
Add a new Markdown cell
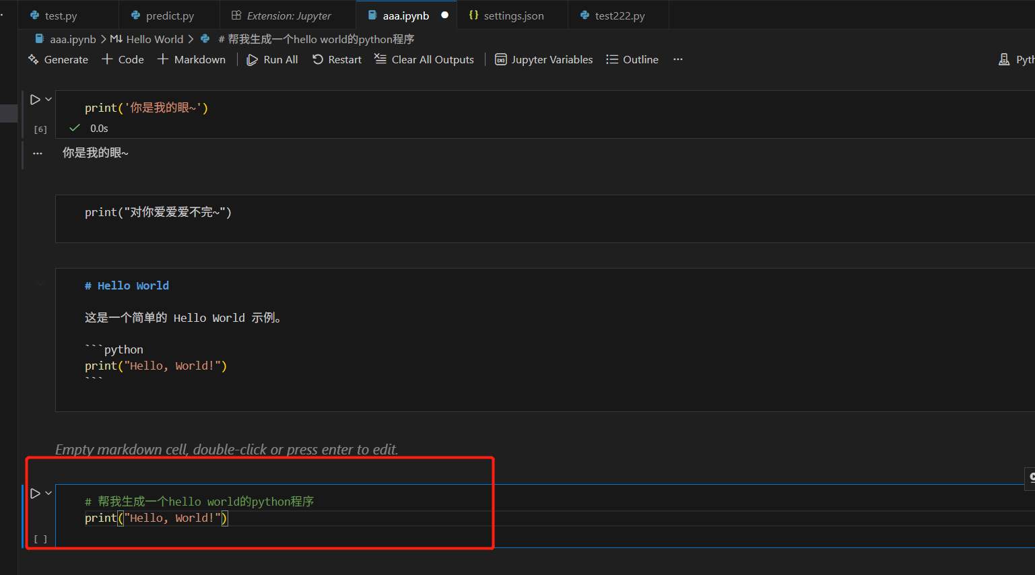click(191, 60)
